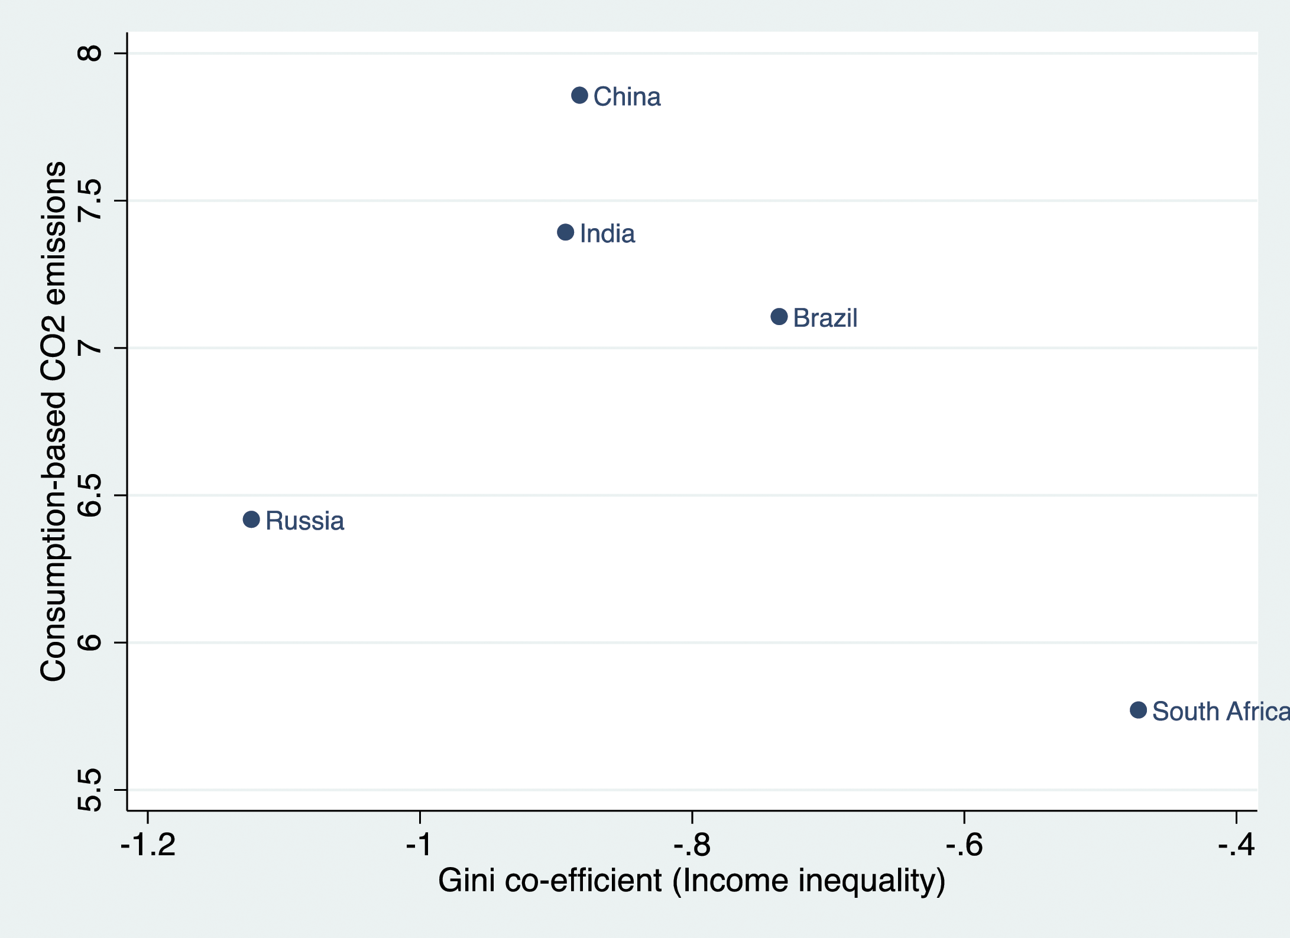The height and width of the screenshot is (938, 1290).
Task: Click the Russia data point
Action: pyautogui.click(x=251, y=520)
